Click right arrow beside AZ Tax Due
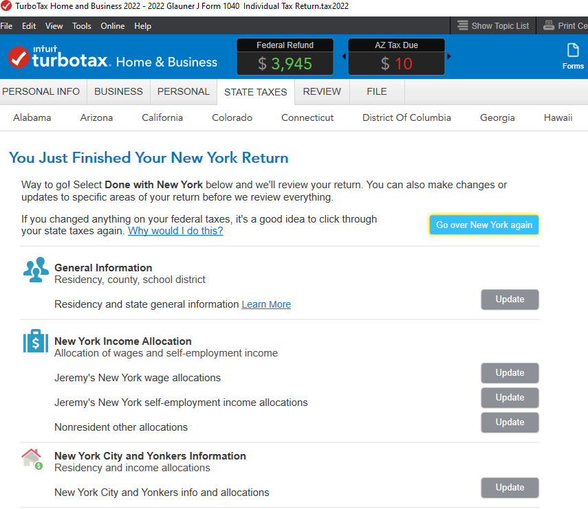Screen dimensions: 588x509 tap(448, 56)
